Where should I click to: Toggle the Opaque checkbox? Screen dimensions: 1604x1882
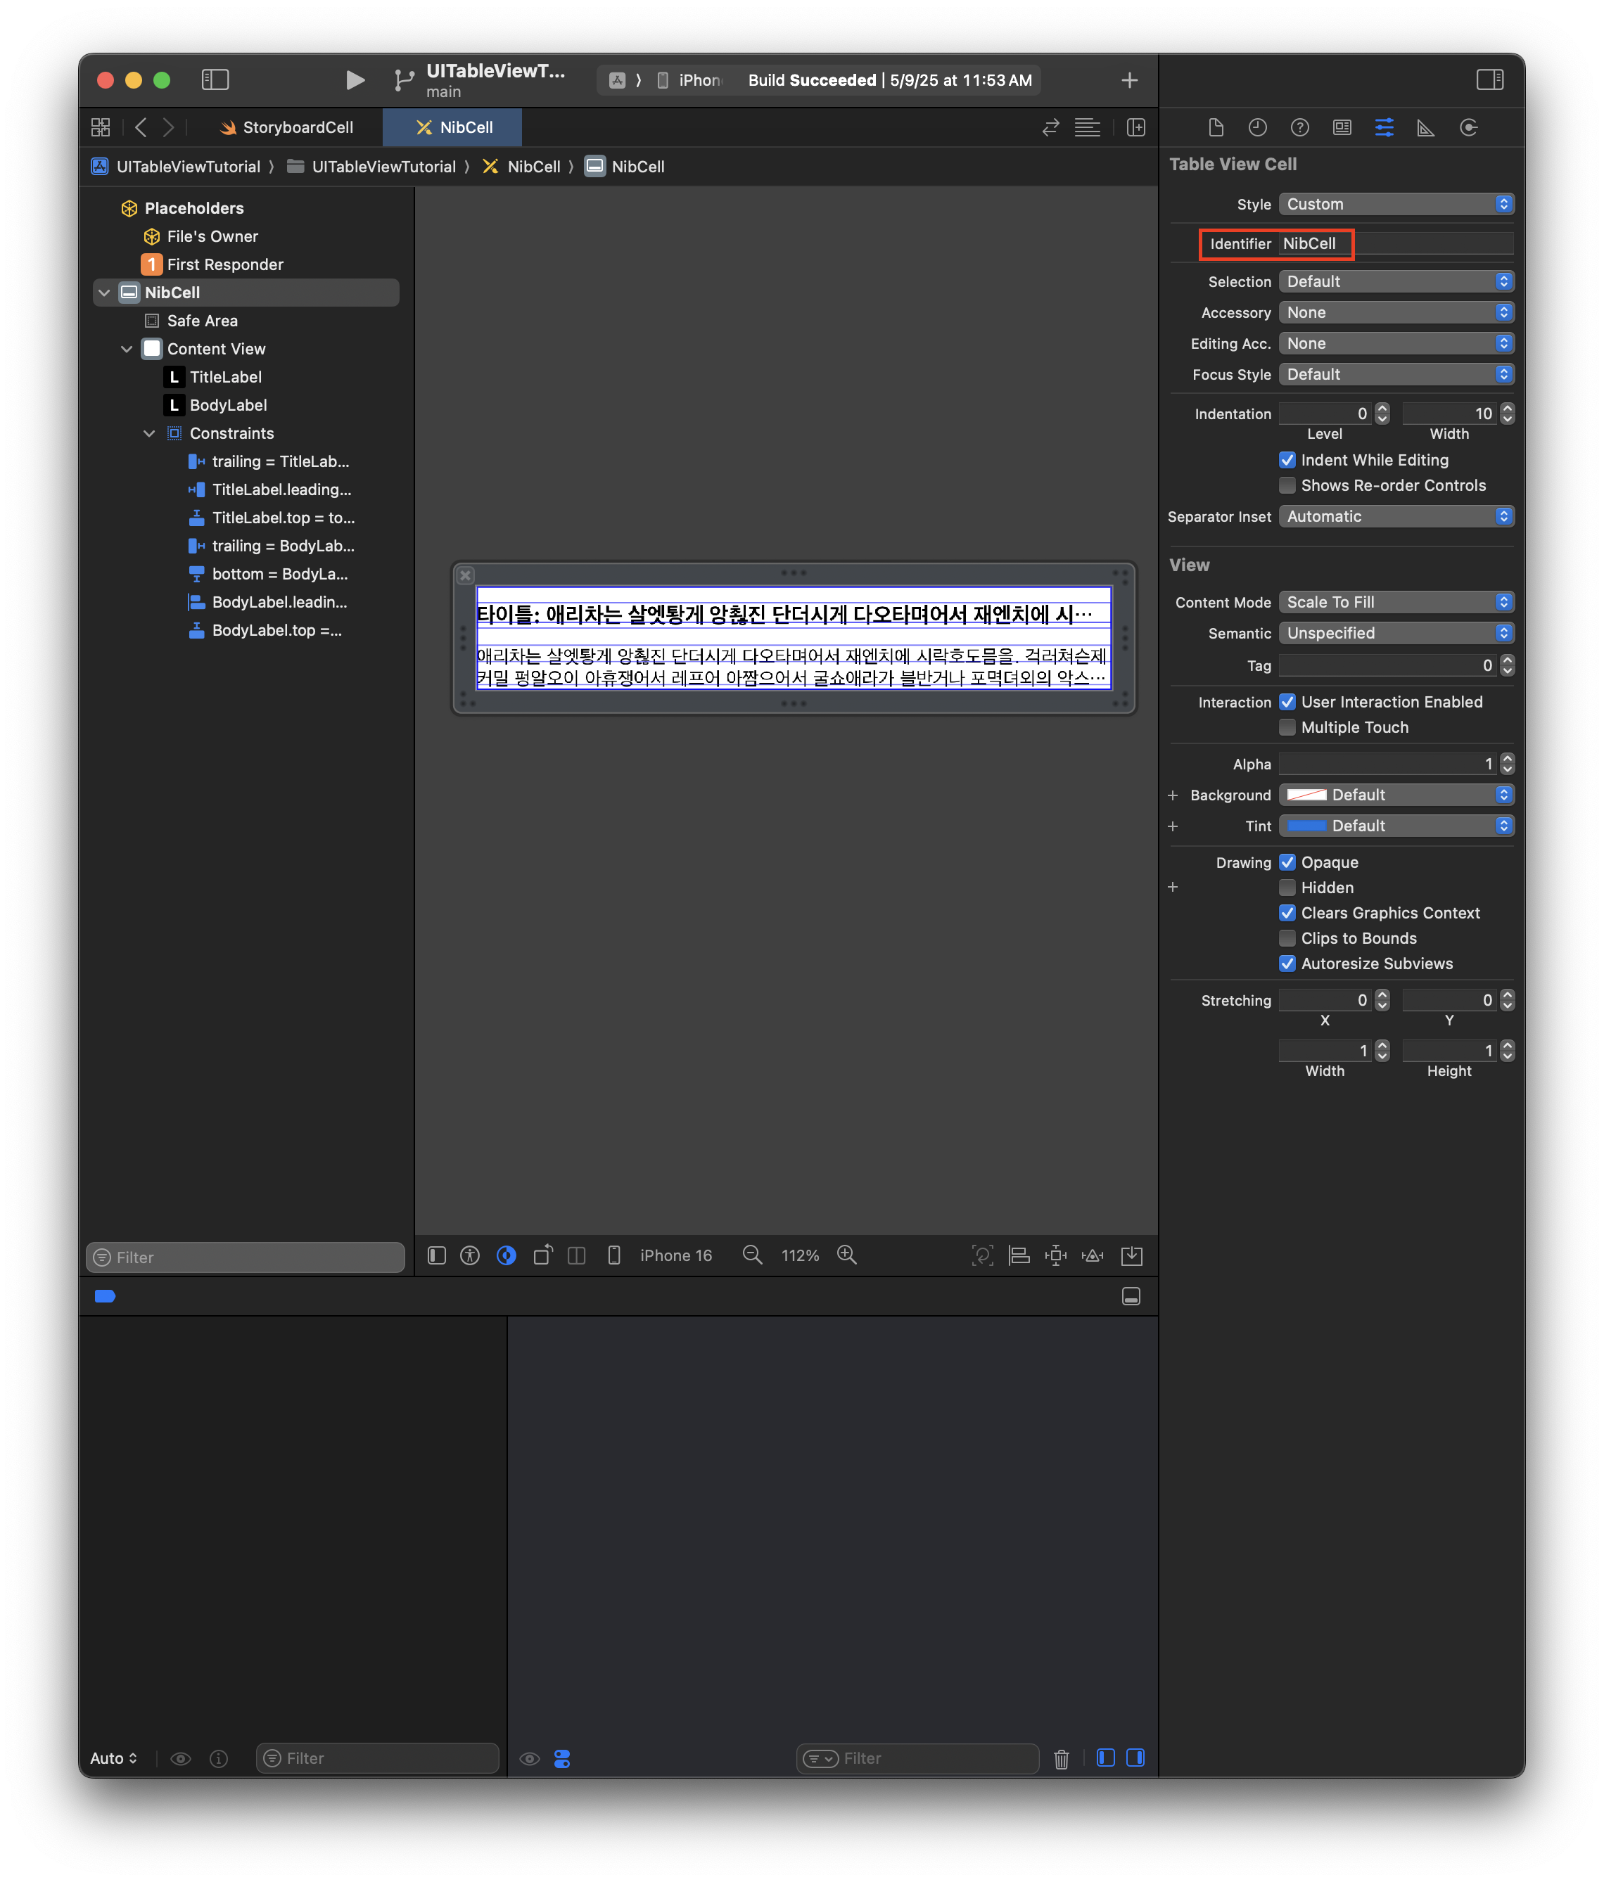(1287, 862)
